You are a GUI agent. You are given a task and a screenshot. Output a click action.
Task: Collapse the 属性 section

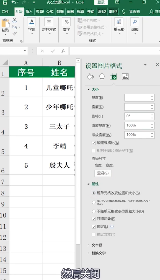coord(88,184)
